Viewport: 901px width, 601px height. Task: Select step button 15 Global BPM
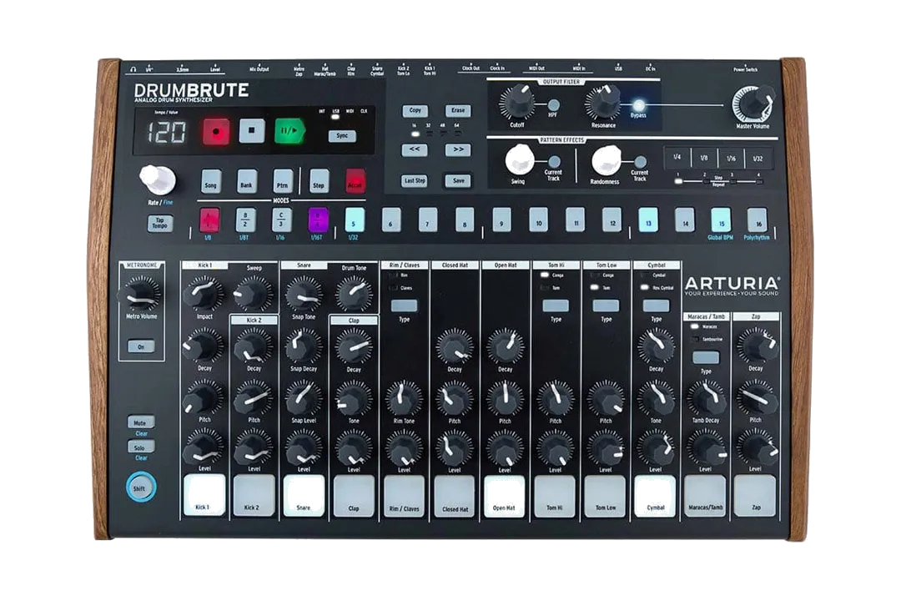[x=721, y=220]
